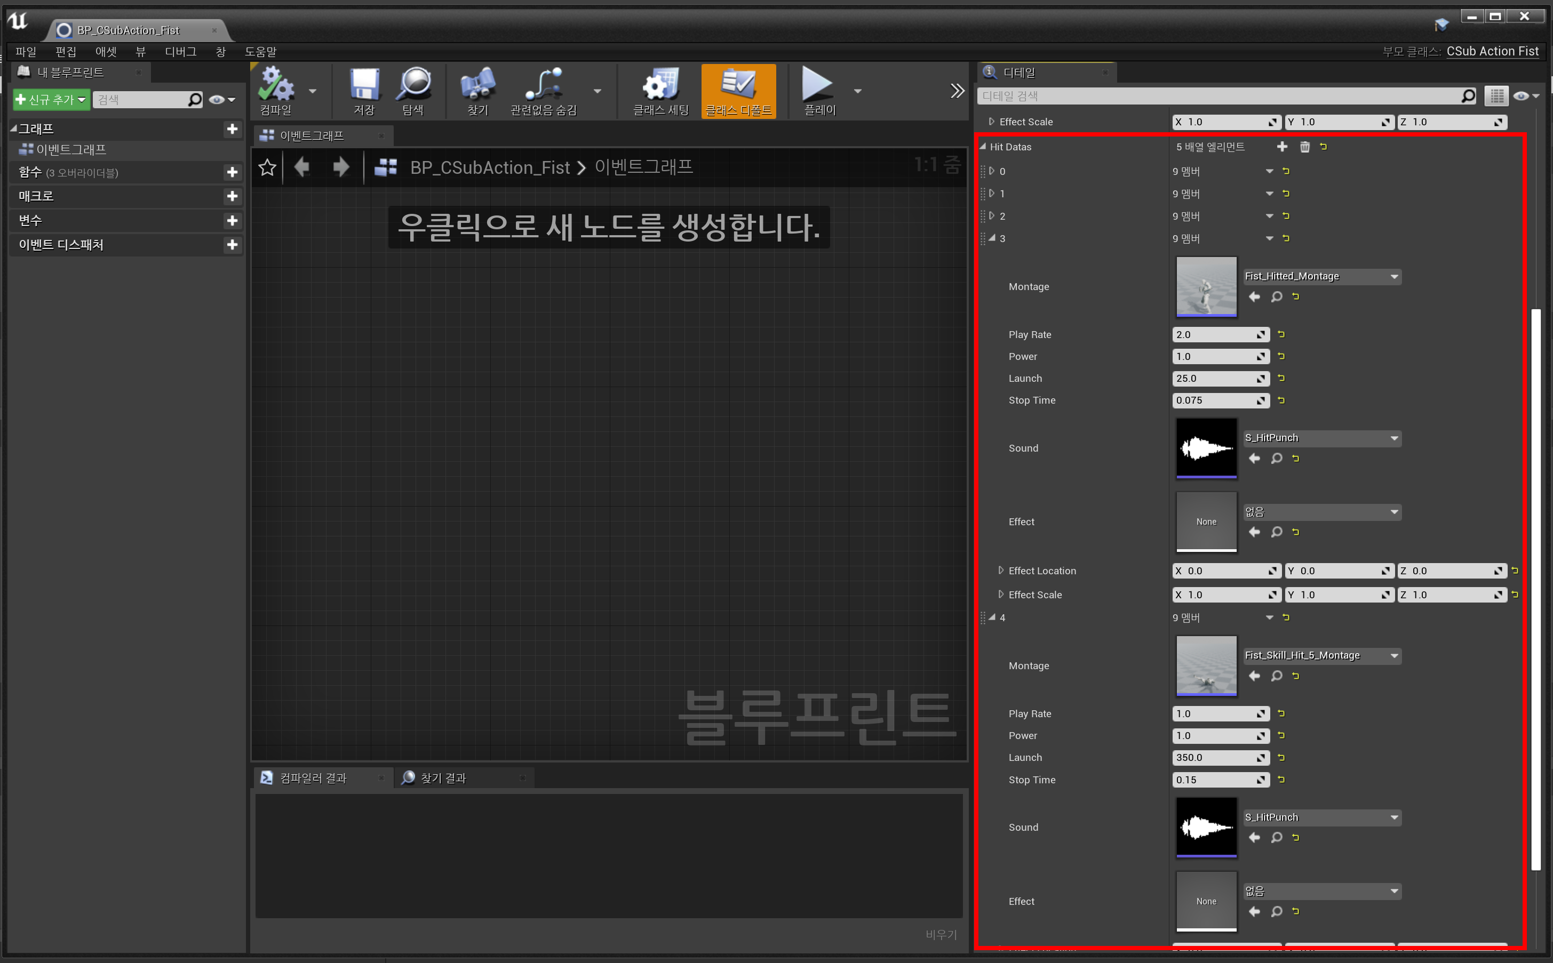Add element to Hit Datas array
The image size is (1553, 963).
tap(1282, 147)
